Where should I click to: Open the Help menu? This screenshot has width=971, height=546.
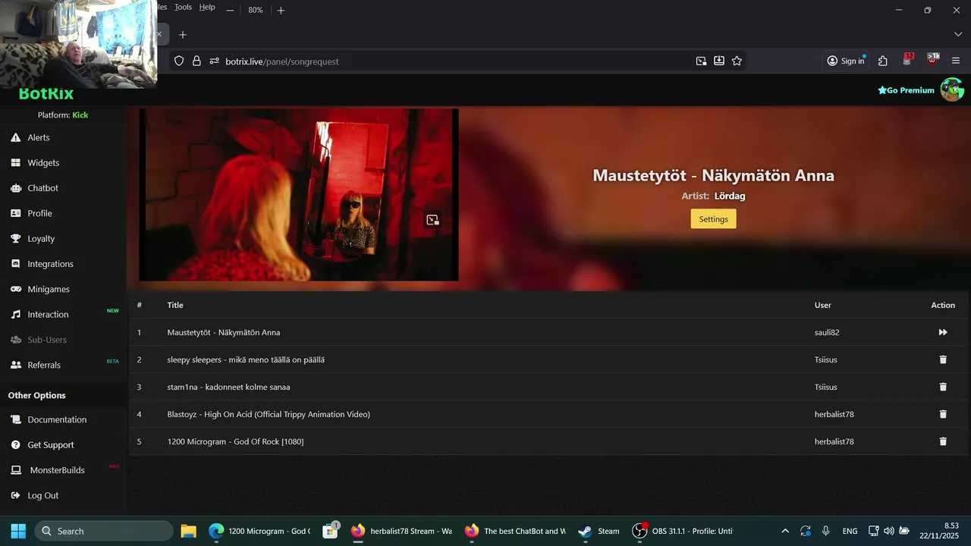[207, 8]
